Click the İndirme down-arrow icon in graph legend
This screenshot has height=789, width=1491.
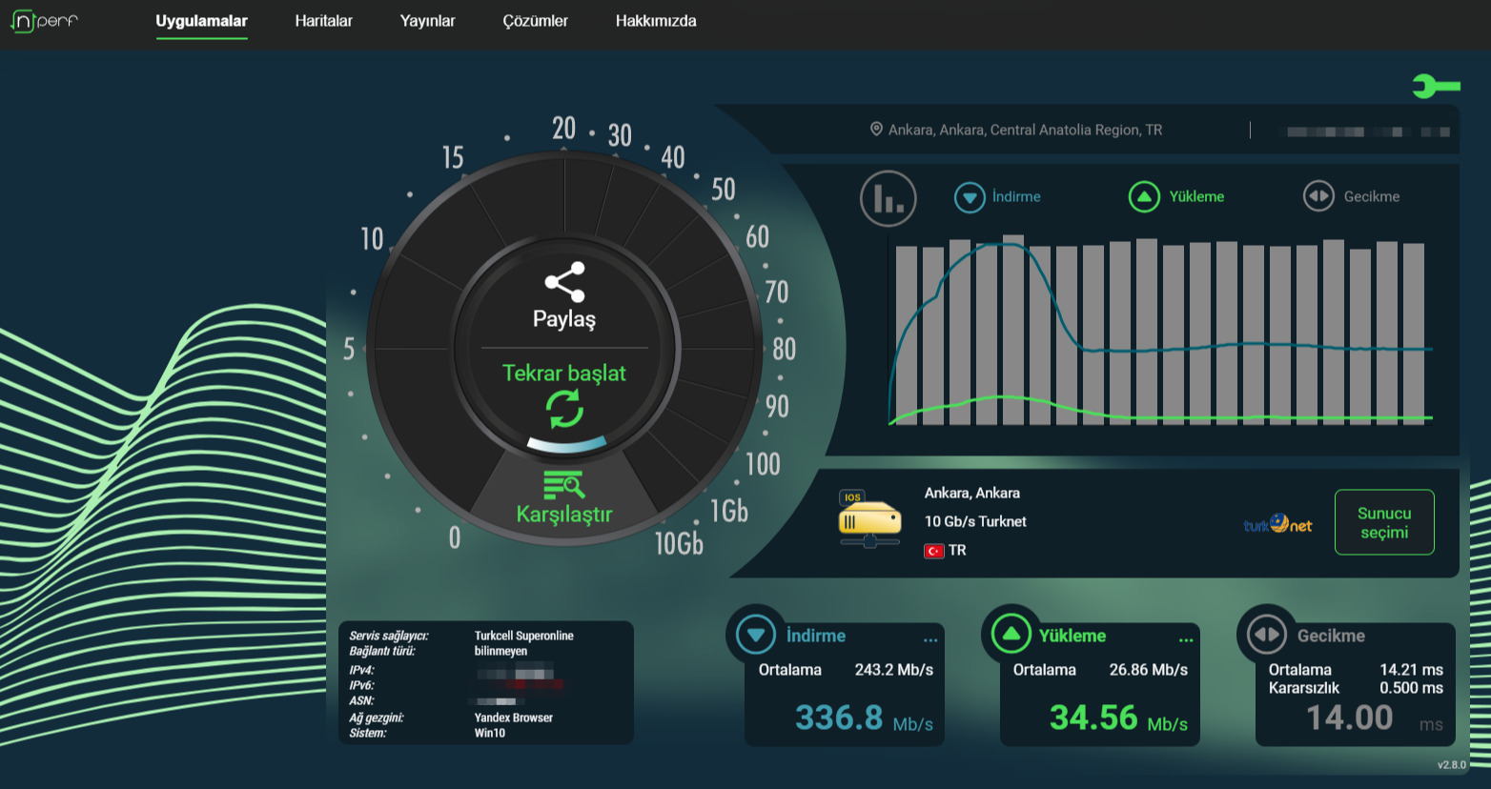coord(970,197)
